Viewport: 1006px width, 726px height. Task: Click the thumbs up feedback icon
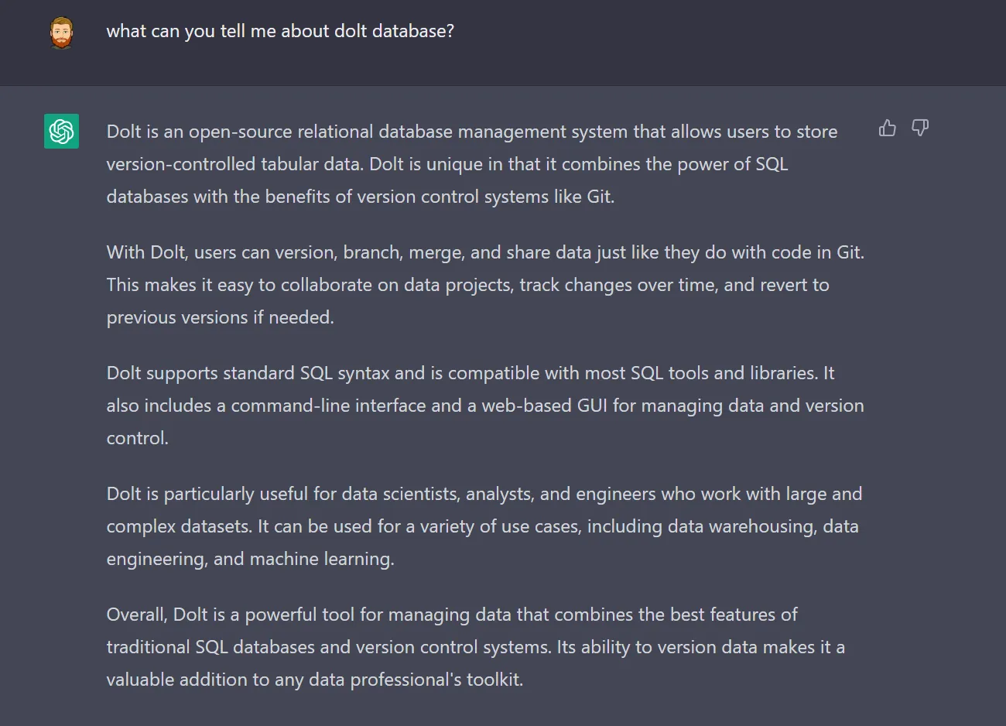887,128
